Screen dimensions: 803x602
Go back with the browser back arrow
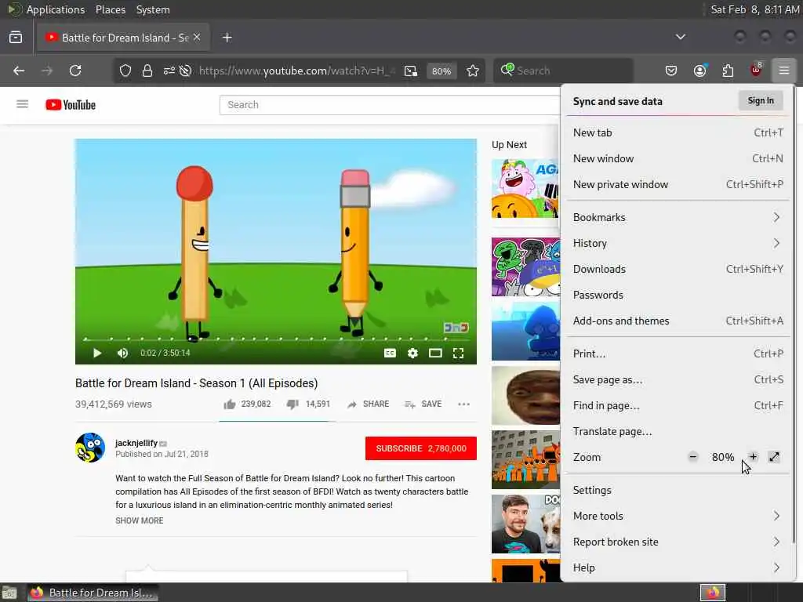19,71
